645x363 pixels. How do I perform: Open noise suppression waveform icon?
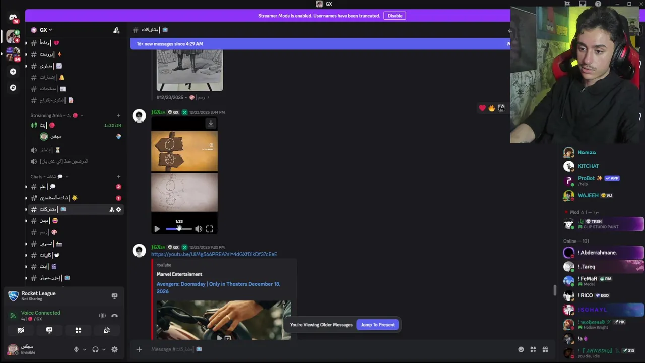pos(102,316)
